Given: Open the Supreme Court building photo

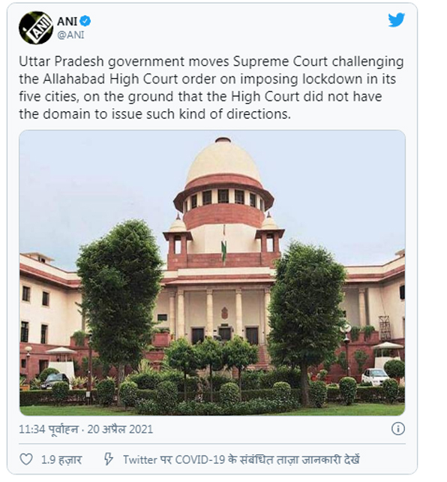Looking at the screenshot, I should (212, 273).
